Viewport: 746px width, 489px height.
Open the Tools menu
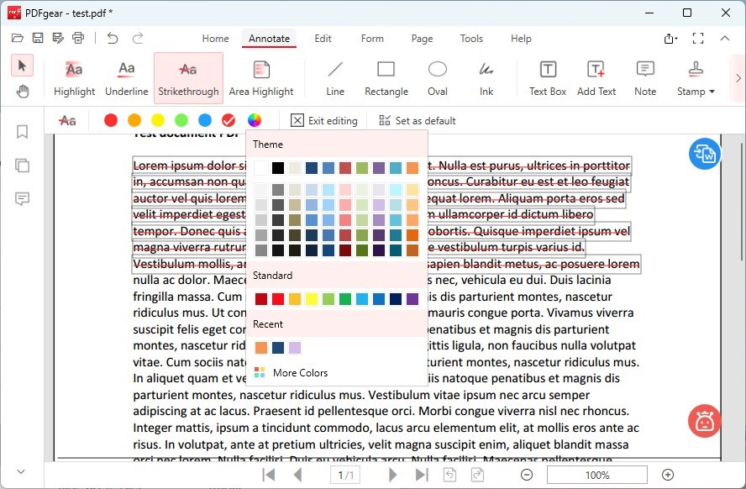[x=471, y=38]
